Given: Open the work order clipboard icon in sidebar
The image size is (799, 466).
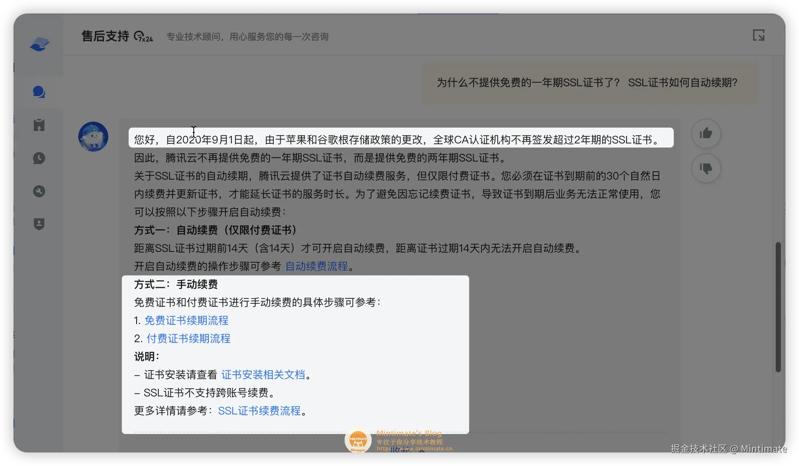Looking at the screenshot, I should [x=39, y=126].
